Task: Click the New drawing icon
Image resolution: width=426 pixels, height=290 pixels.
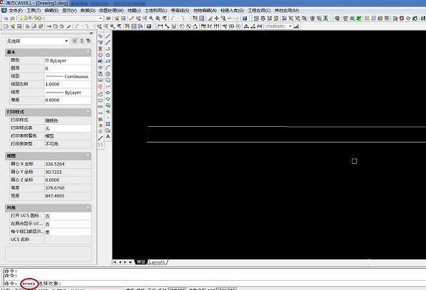Action: coord(6,26)
